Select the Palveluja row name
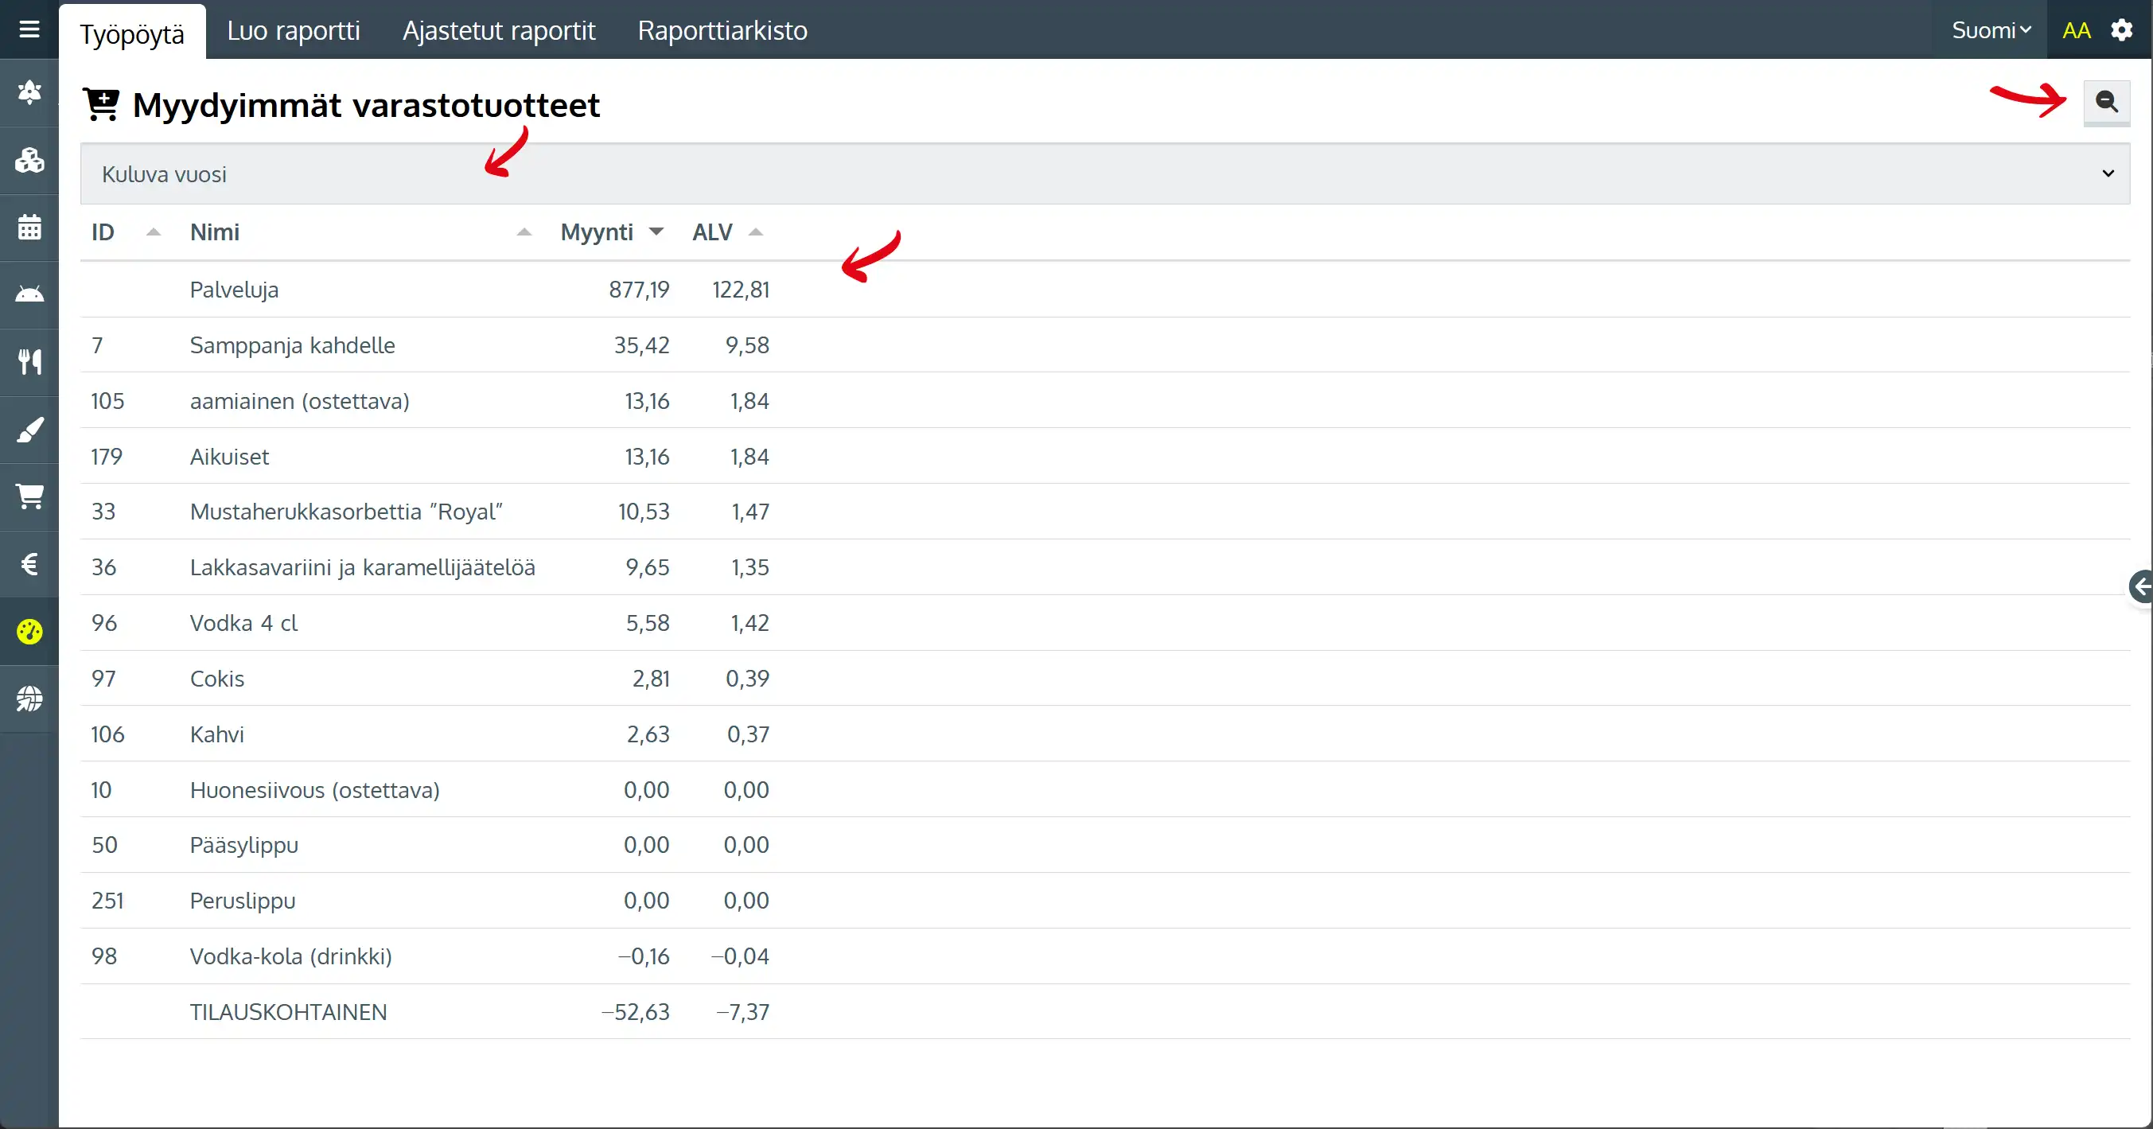The image size is (2153, 1129). tap(234, 290)
